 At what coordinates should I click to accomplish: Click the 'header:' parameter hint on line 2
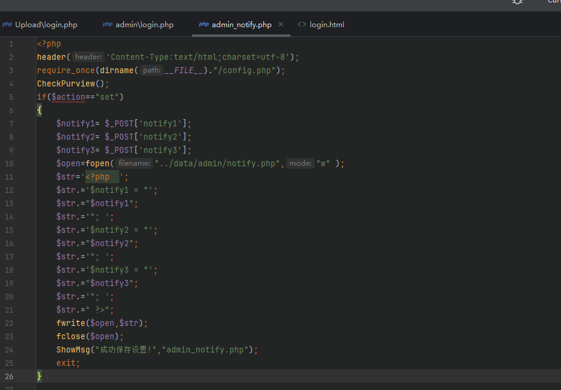(x=88, y=57)
